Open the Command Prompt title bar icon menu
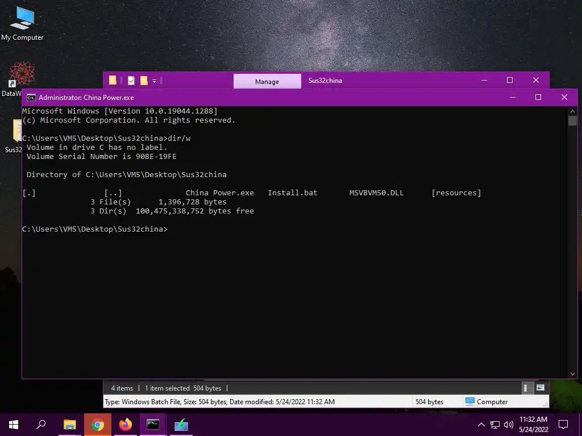Image resolution: width=582 pixels, height=436 pixels. click(31, 98)
